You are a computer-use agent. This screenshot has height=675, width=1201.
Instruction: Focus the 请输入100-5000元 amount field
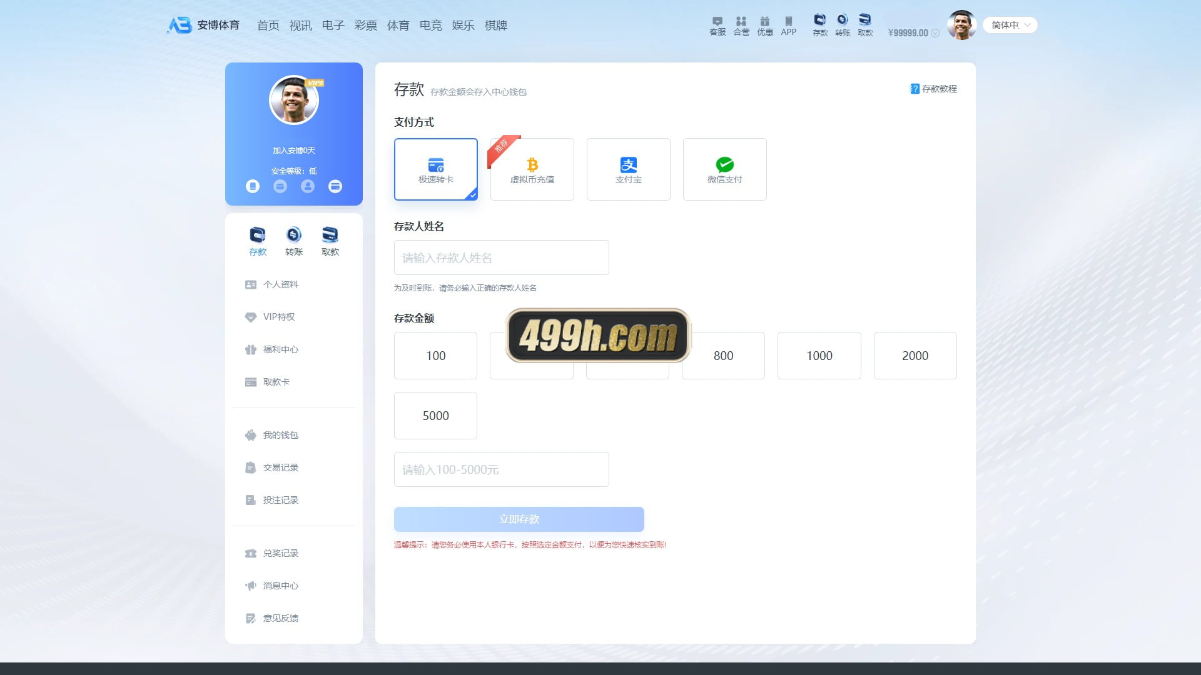click(x=502, y=469)
